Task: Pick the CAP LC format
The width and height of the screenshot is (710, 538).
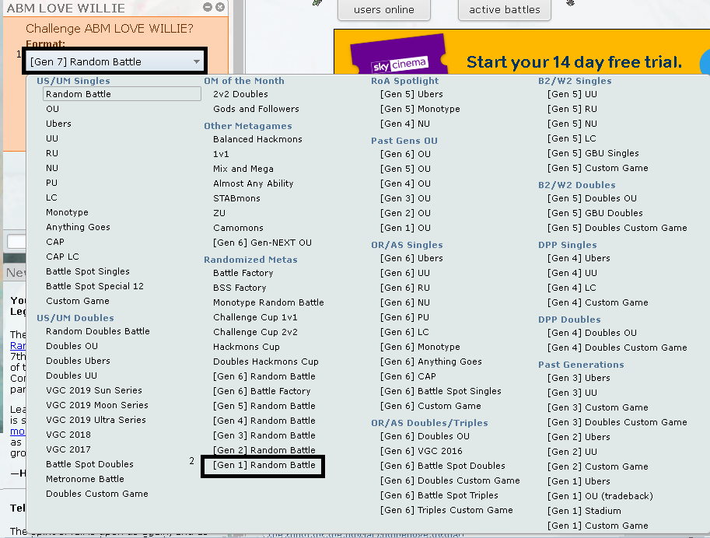Action: click(62, 257)
